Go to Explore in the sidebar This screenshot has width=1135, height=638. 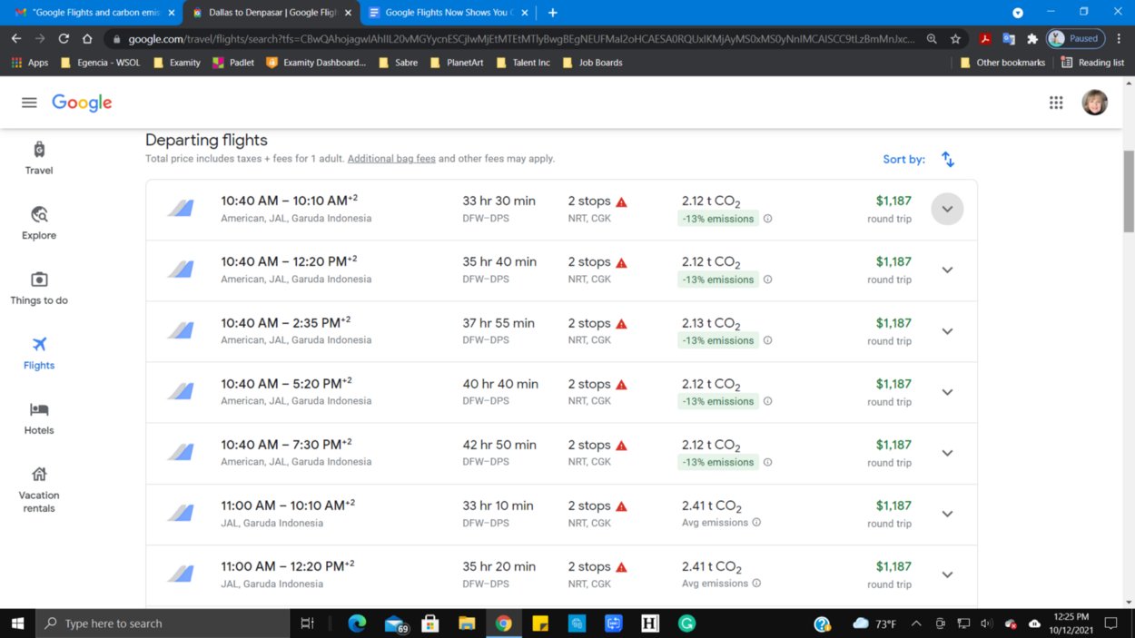pyautogui.click(x=39, y=223)
